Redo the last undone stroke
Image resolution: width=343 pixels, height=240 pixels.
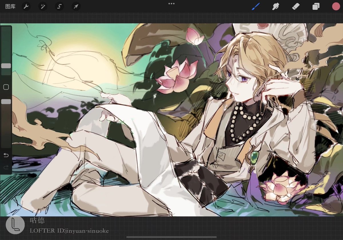tap(6, 167)
